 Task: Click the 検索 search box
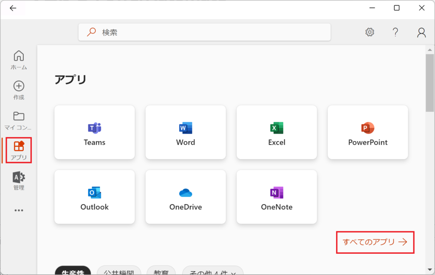[x=204, y=32]
